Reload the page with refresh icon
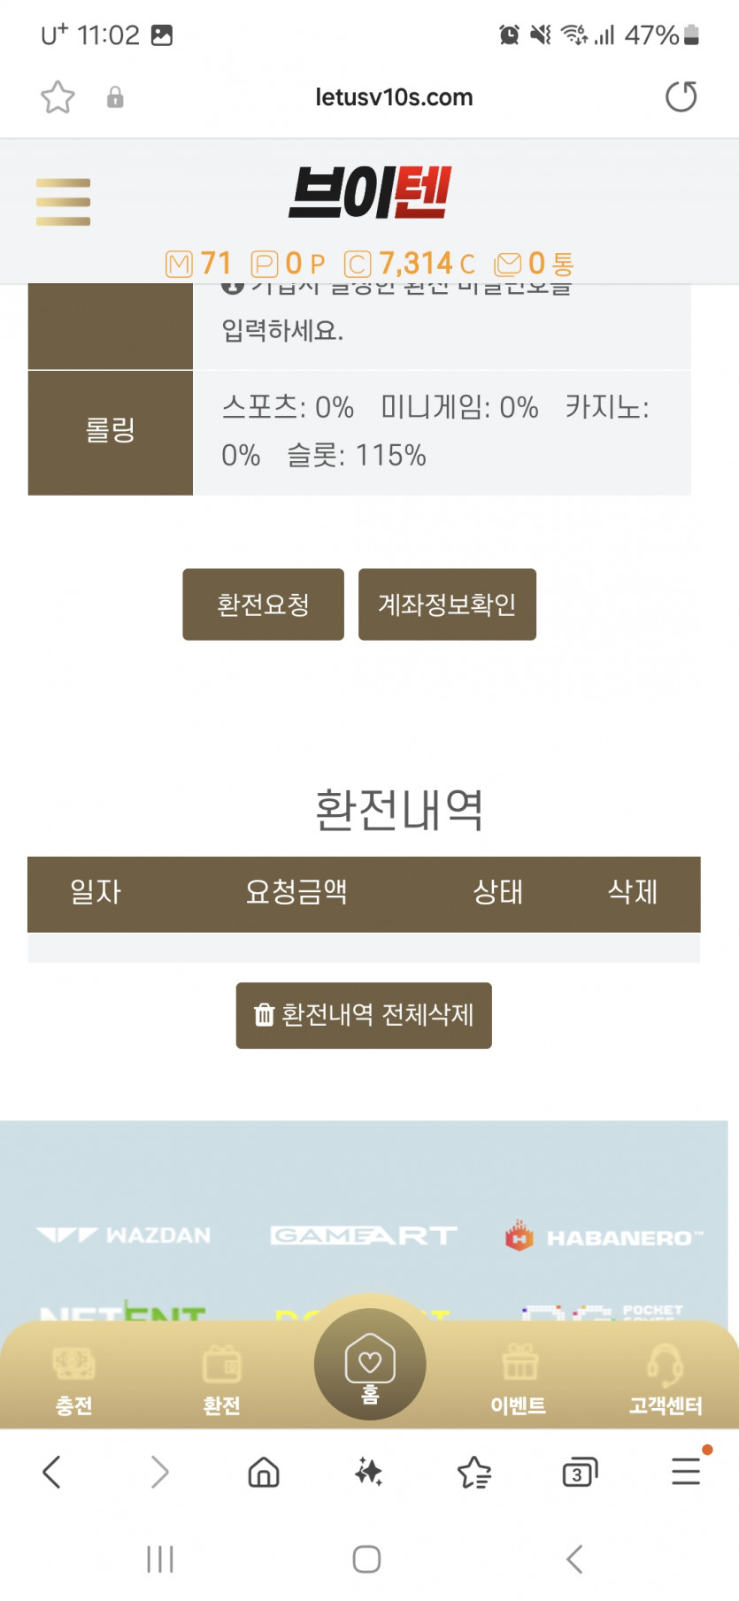The image size is (739, 1601). (x=681, y=96)
